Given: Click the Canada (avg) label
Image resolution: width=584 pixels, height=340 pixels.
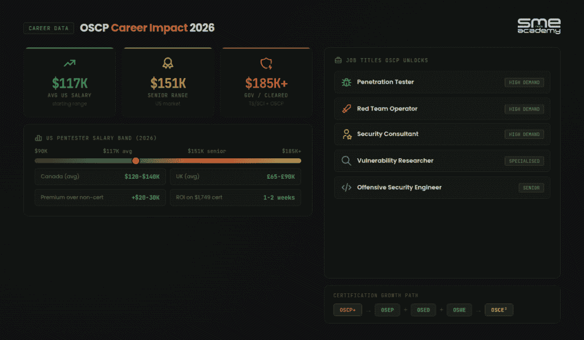Looking at the screenshot, I should [x=60, y=177].
